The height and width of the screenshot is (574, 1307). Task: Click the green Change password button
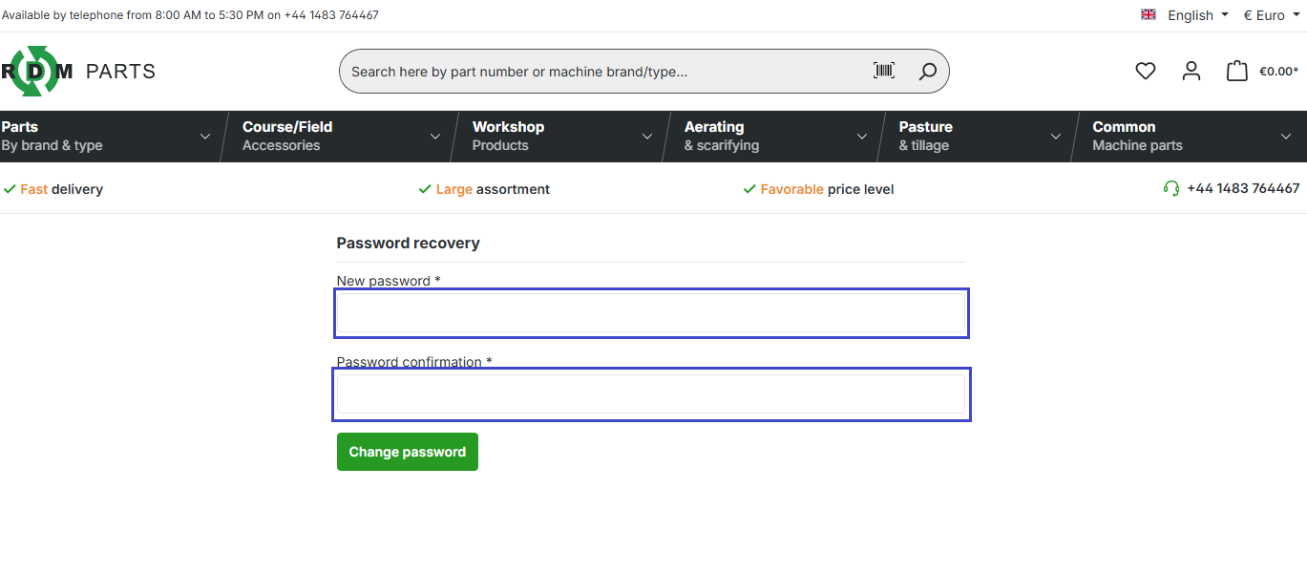pyautogui.click(x=408, y=452)
